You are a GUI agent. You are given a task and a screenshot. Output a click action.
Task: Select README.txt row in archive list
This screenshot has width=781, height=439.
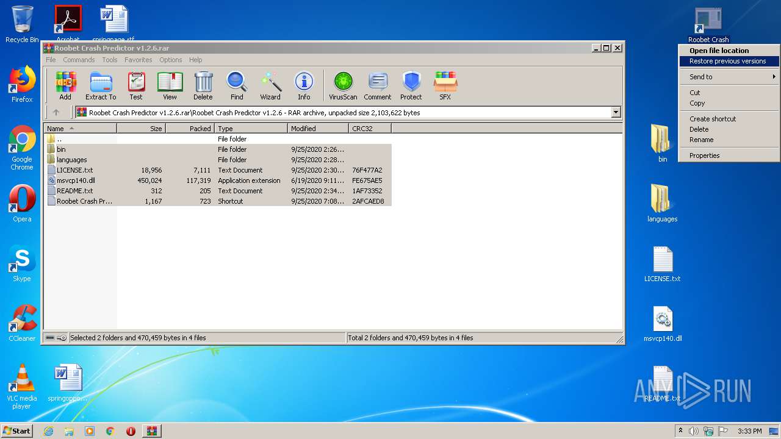[x=218, y=191]
